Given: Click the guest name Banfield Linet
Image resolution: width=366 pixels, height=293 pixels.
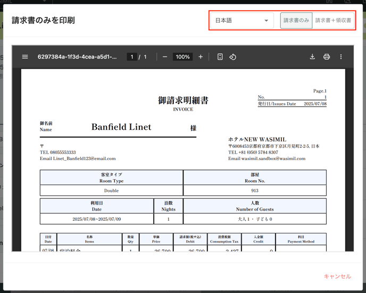Looking at the screenshot, I should pos(121,127).
